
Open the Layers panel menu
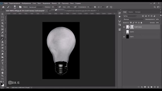[160, 12]
